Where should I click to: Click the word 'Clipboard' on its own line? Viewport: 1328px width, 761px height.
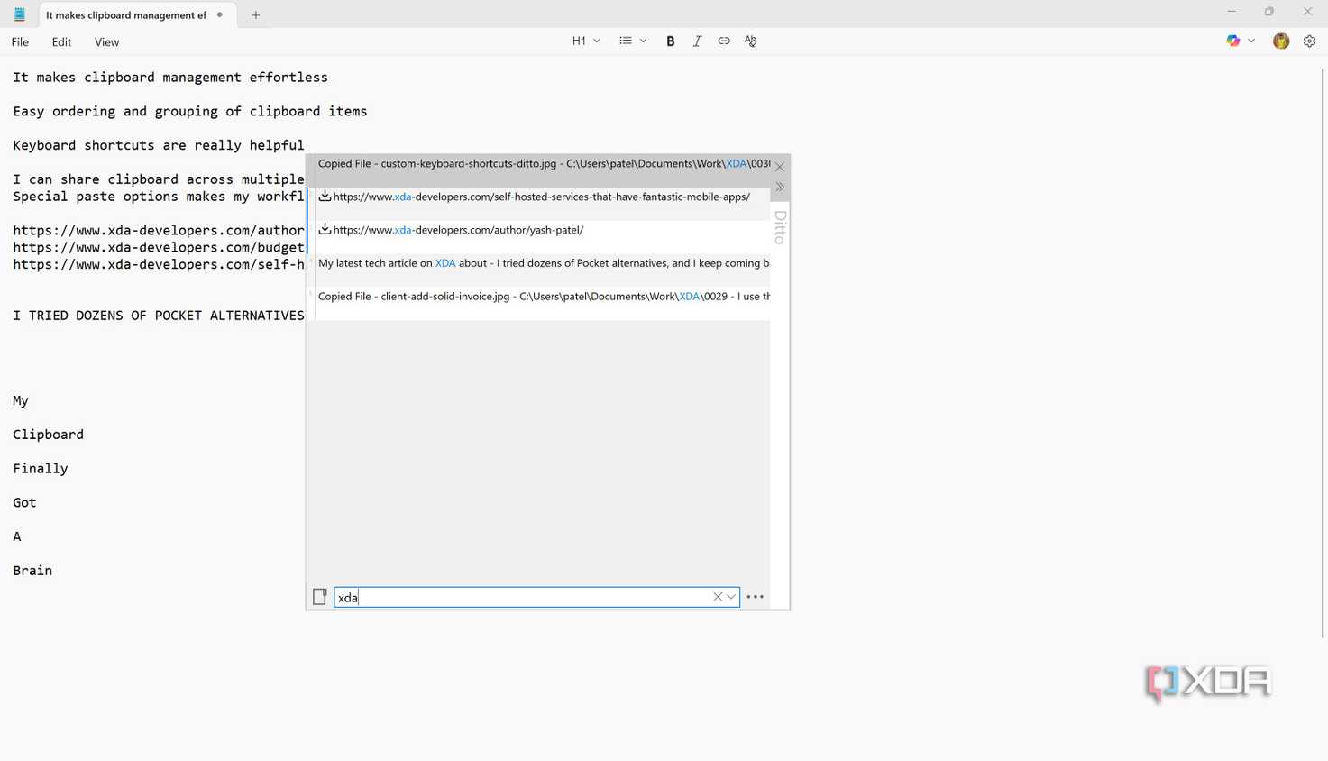pyautogui.click(x=49, y=435)
